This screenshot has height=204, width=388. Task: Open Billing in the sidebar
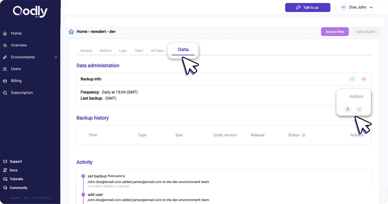pos(16,81)
